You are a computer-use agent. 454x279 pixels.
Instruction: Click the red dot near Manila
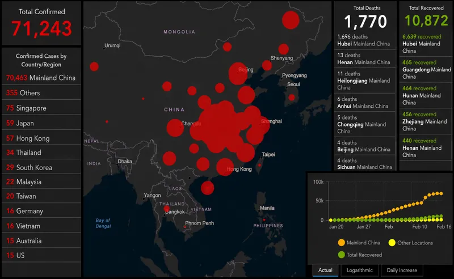(x=264, y=220)
